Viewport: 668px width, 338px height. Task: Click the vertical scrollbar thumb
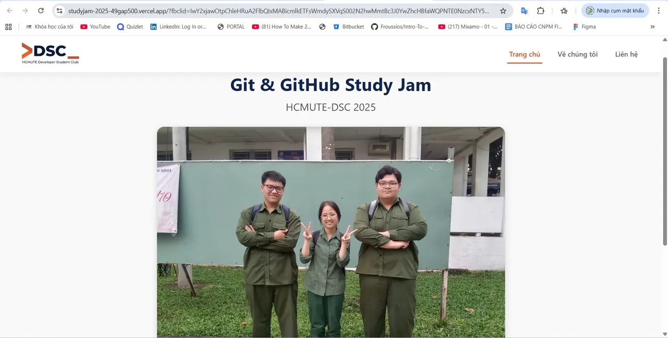664,151
